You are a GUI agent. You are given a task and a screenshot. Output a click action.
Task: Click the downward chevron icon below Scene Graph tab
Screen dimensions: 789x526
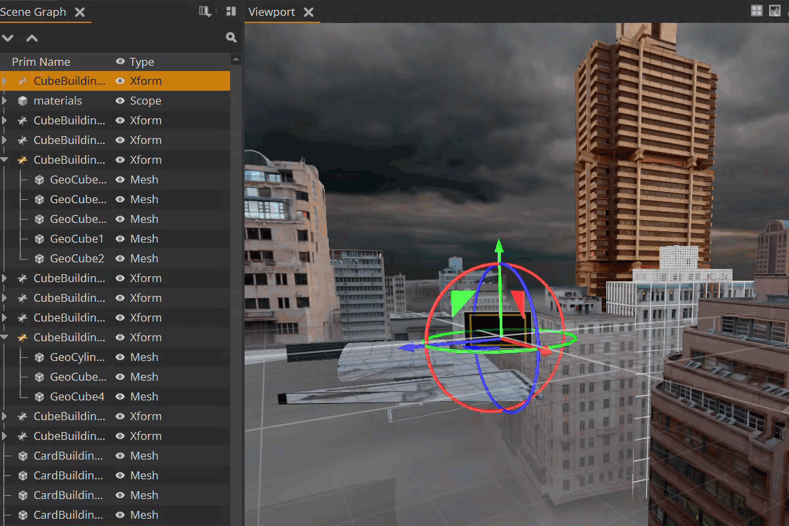point(8,37)
